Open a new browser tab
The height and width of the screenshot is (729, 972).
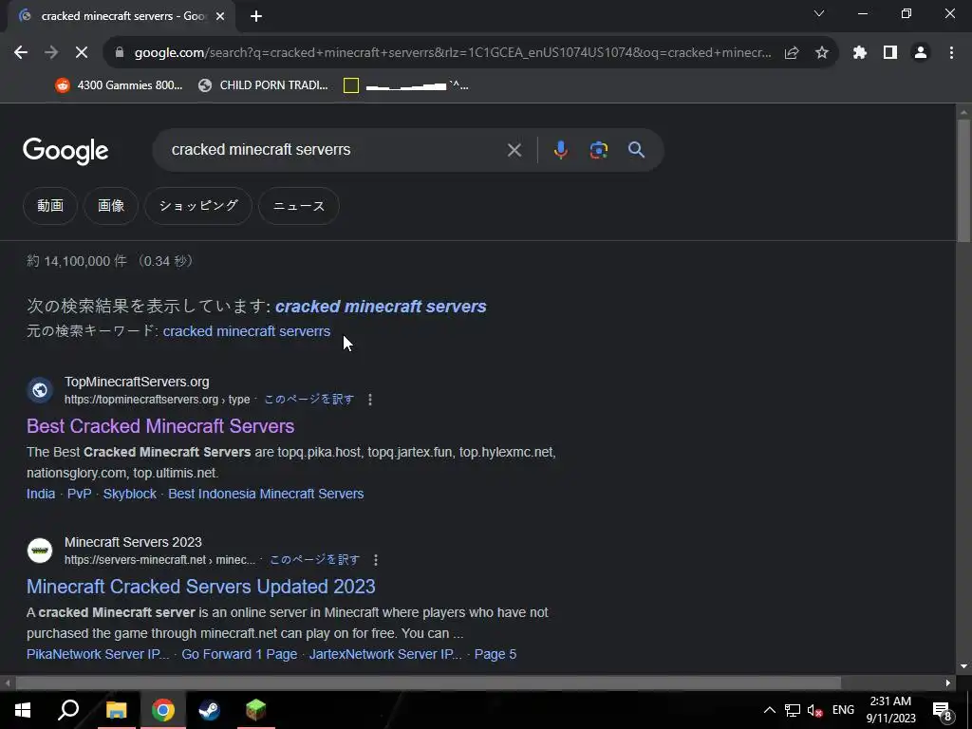256,16
